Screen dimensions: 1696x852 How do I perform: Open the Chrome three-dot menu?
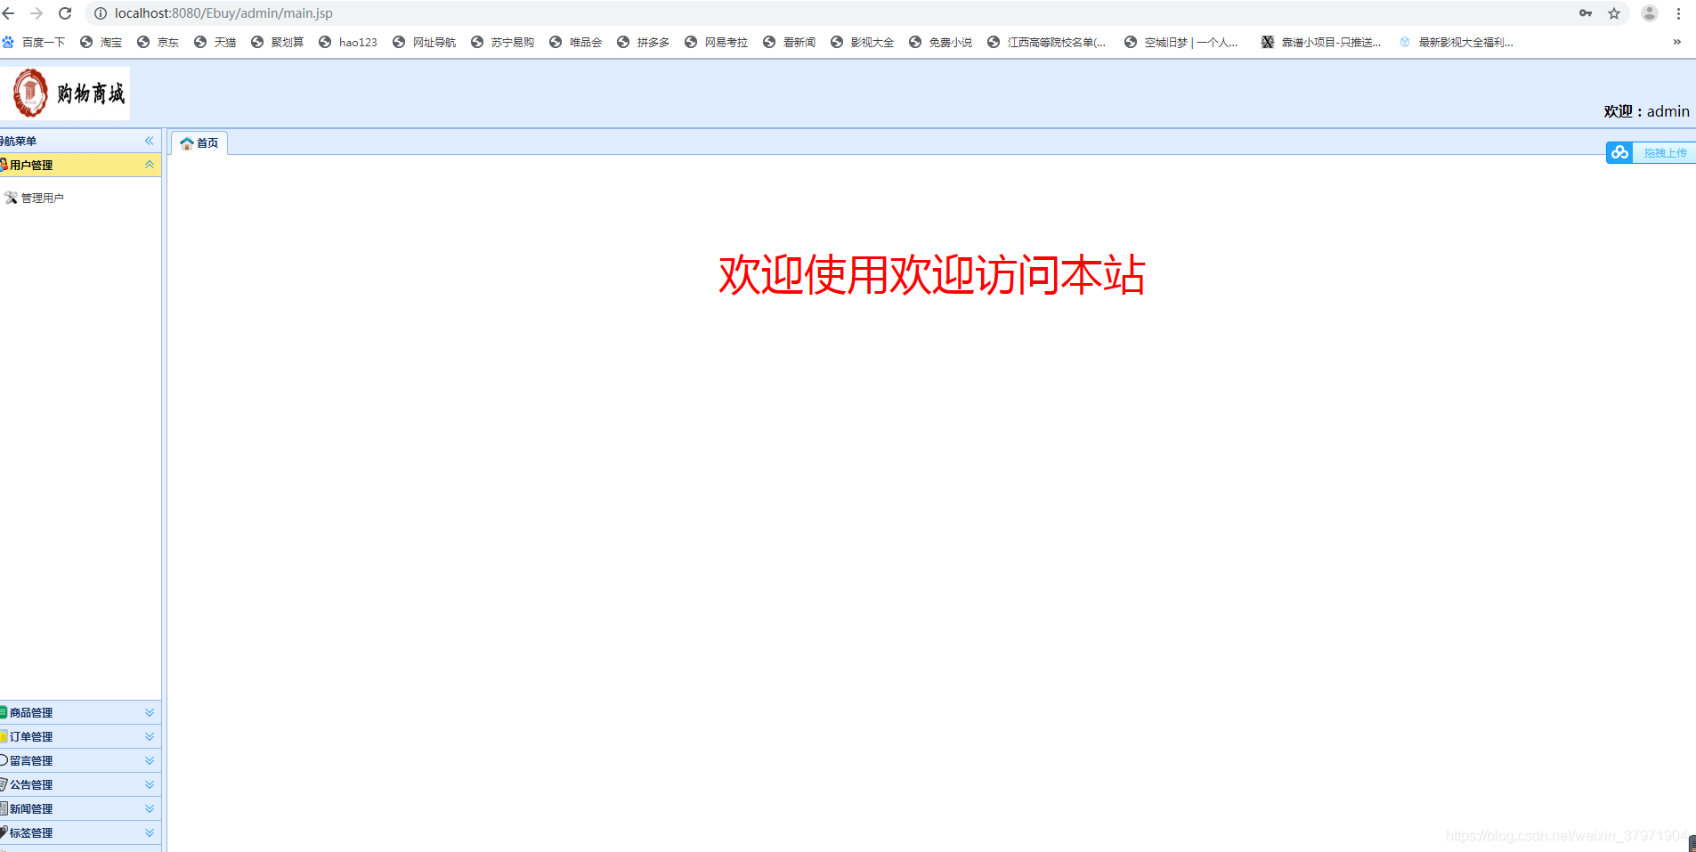[1679, 13]
